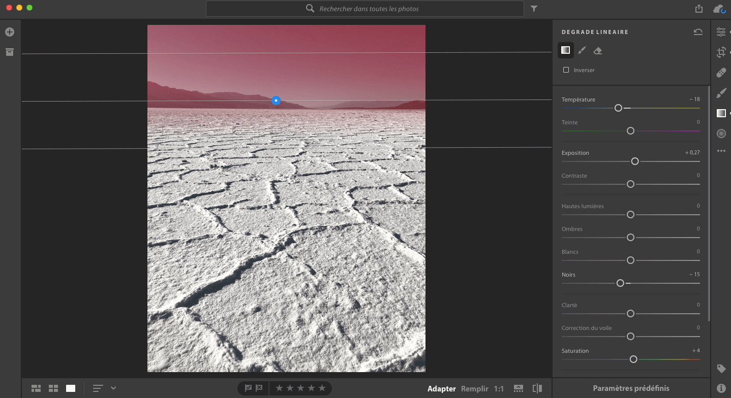Open the keywords tag panel
The image size is (731, 398).
pyautogui.click(x=721, y=369)
